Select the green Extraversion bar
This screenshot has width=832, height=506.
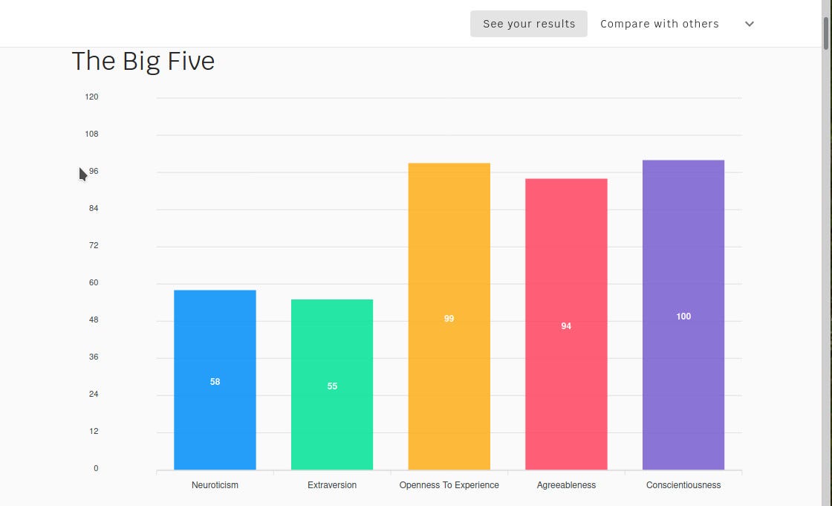[x=332, y=384]
